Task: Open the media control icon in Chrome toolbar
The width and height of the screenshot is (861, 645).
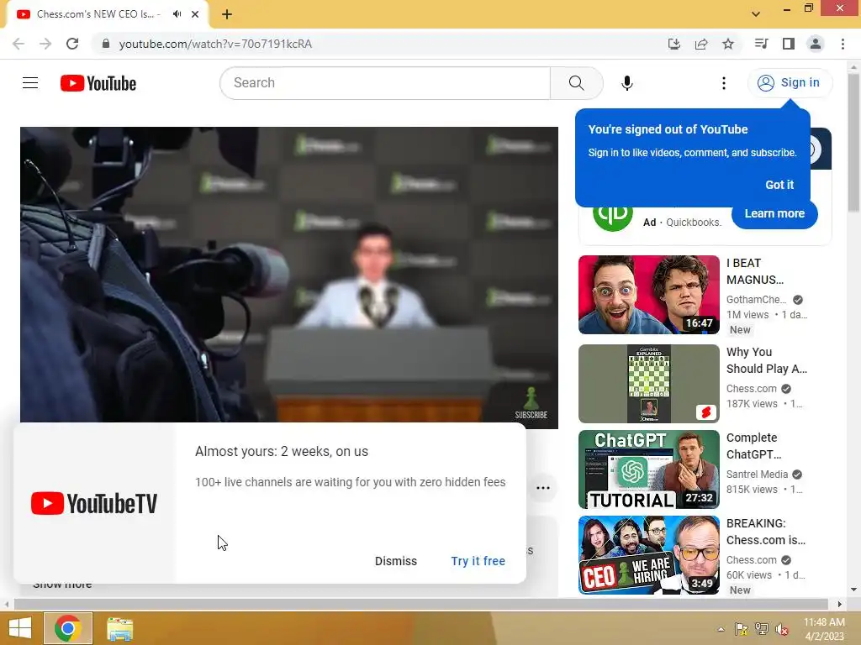Action: 761,44
